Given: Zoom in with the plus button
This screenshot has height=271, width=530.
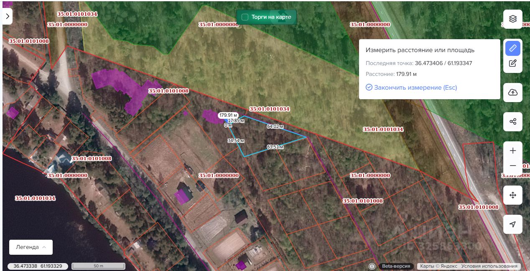Looking at the screenshot, I should pyautogui.click(x=513, y=151).
